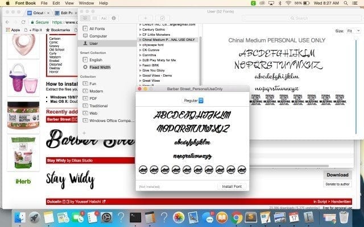
Task: Click Donate to author button
Action: [x=337, y=184]
